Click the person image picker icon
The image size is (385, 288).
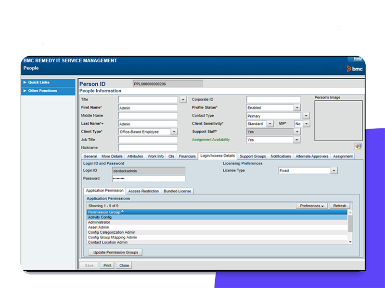point(358,147)
